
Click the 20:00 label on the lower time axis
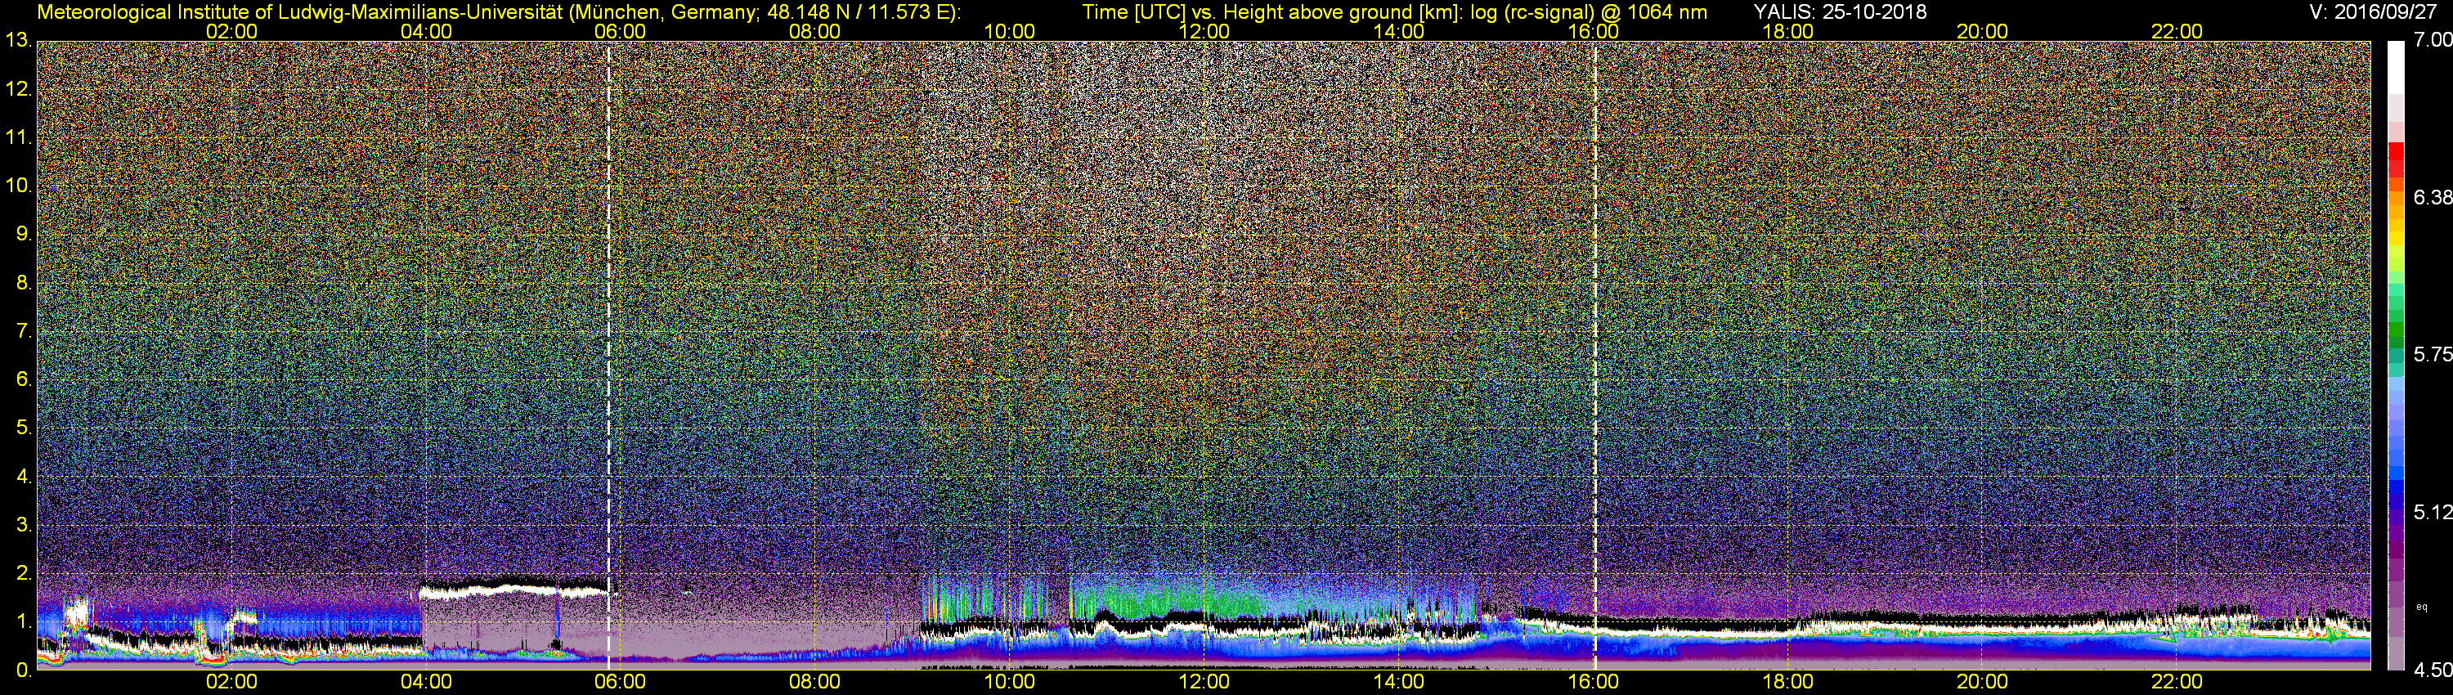pyautogui.click(x=1983, y=683)
